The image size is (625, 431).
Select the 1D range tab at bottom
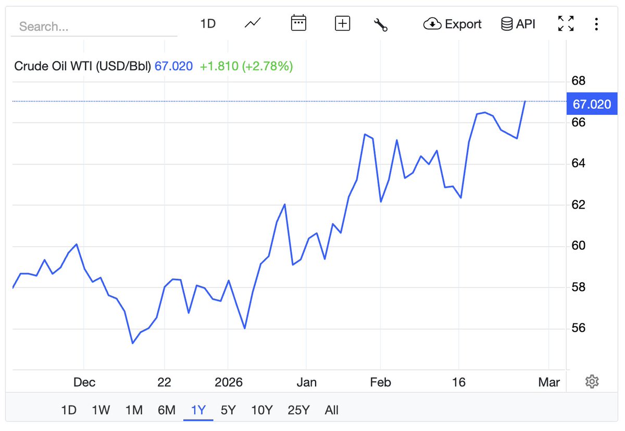(69, 410)
